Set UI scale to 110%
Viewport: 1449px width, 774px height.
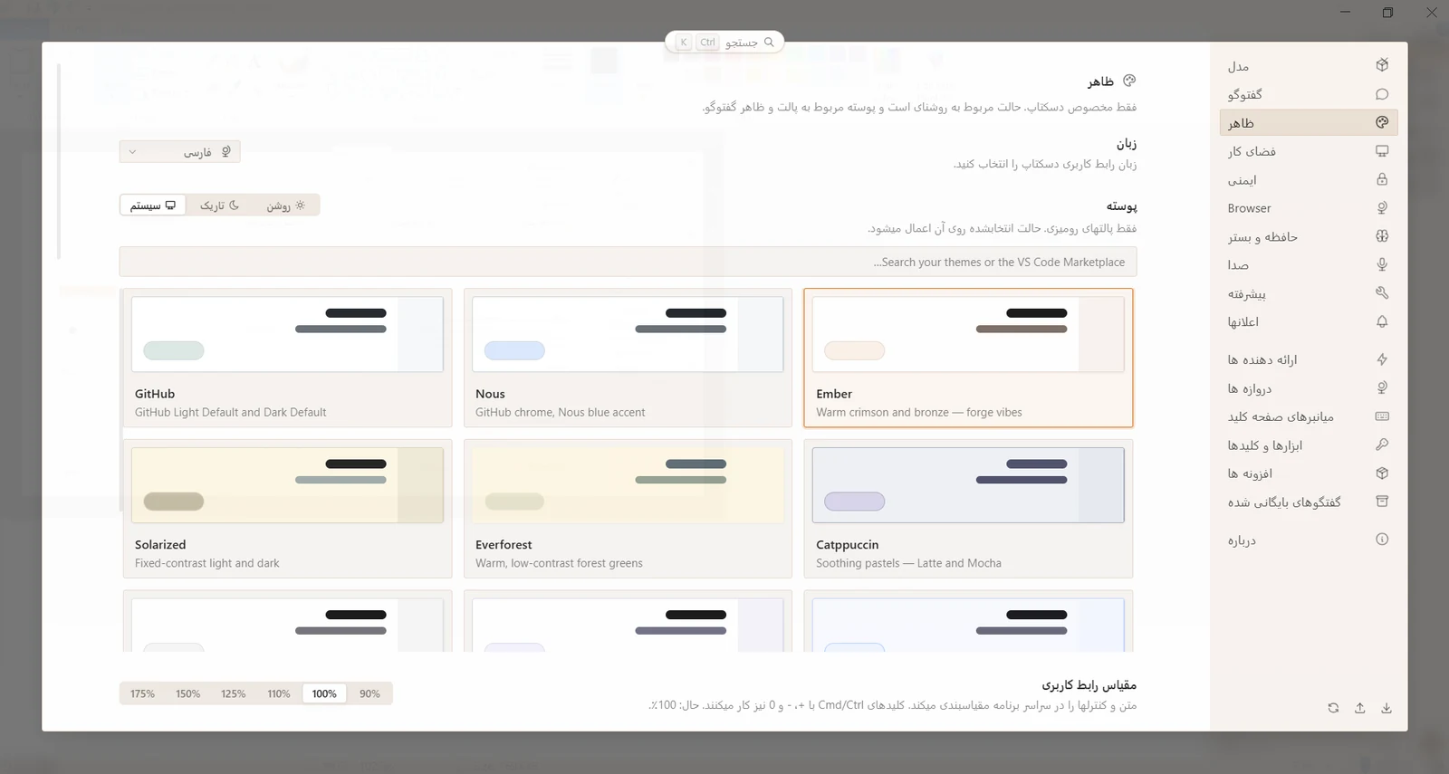pos(279,693)
